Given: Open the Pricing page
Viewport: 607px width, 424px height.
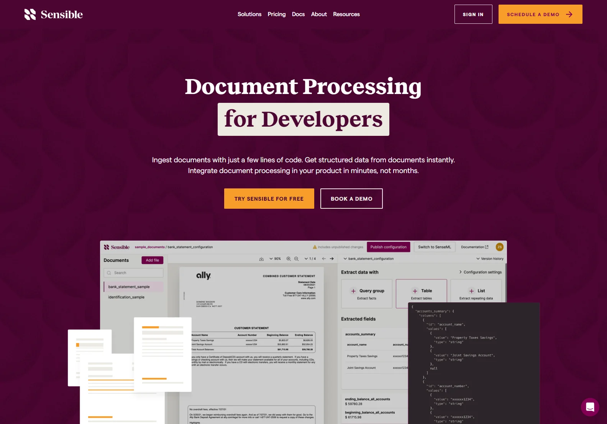Looking at the screenshot, I should (x=277, y=14).
